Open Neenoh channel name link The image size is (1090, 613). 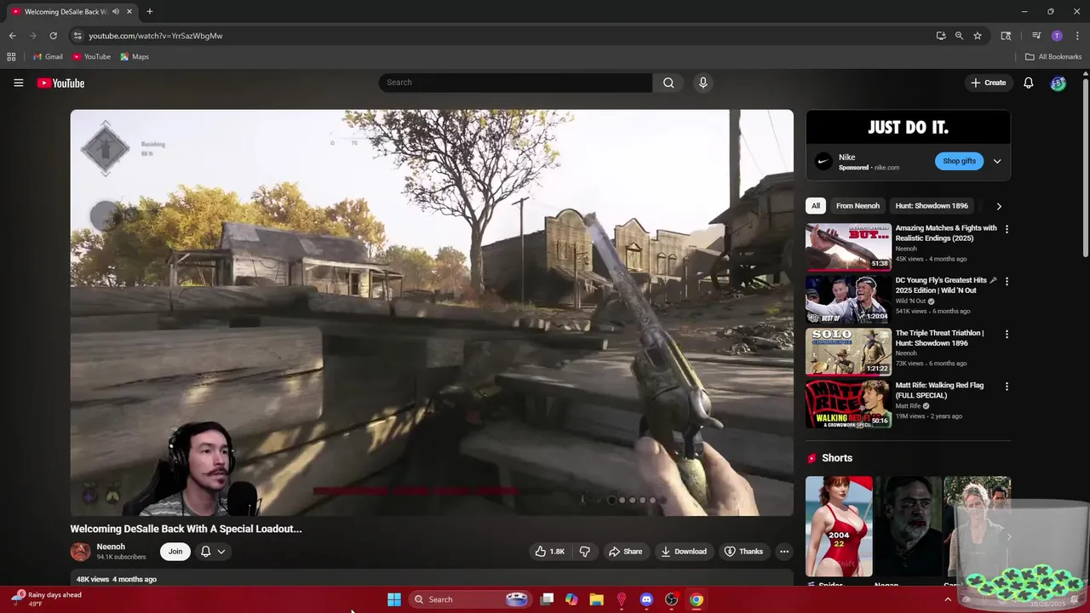(x=111, y=547)
